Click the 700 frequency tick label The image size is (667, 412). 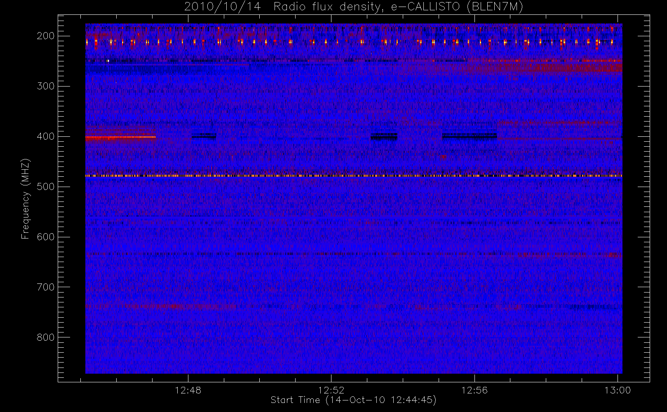pyautogui.click(x=46, y=287)
